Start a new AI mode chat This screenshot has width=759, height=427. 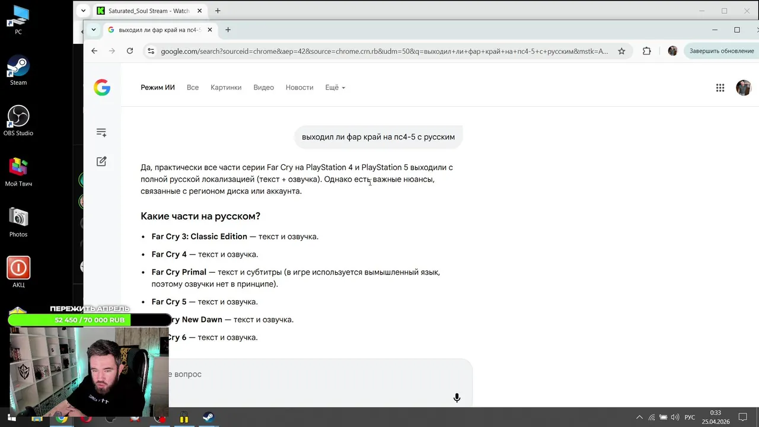(101, 161)
